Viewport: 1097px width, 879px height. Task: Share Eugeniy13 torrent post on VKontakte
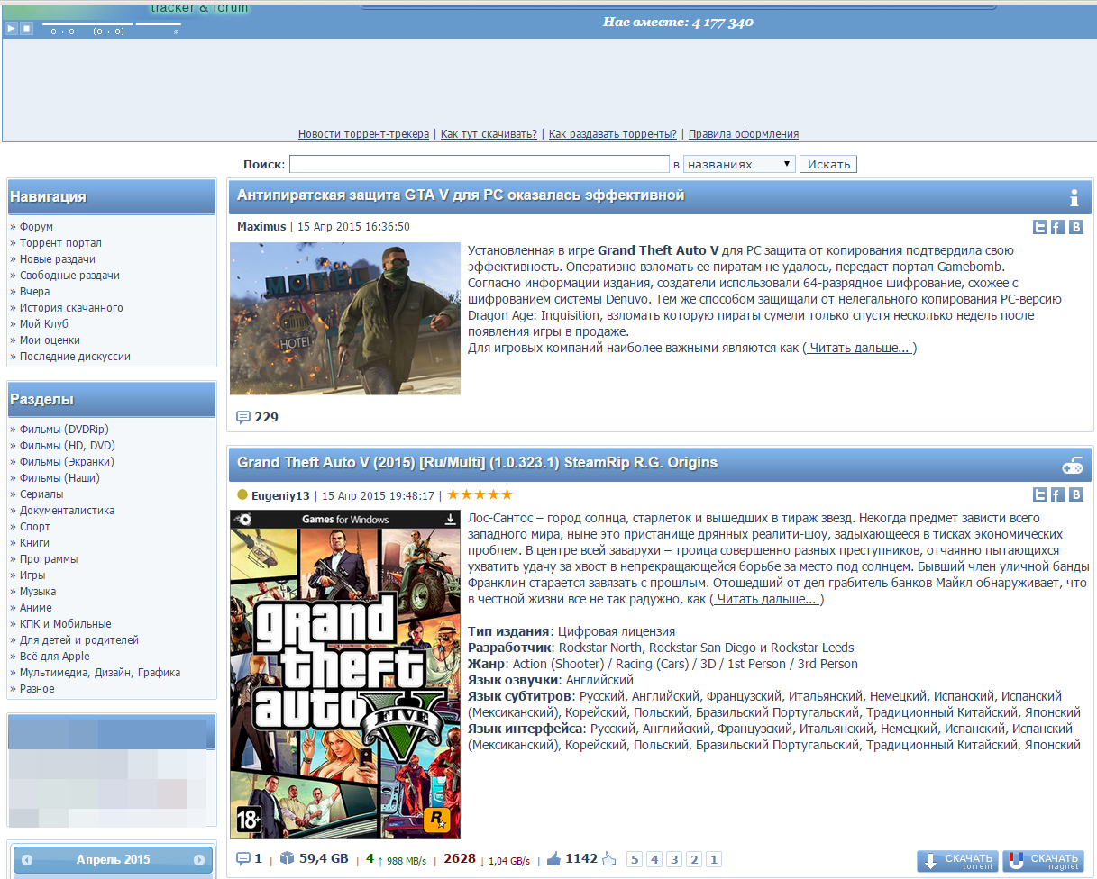pyautogui.click(x=1075, y=495)
